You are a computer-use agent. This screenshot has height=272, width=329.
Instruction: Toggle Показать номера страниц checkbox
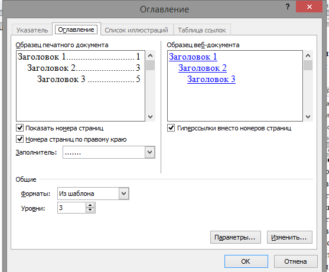pos(20,127)
